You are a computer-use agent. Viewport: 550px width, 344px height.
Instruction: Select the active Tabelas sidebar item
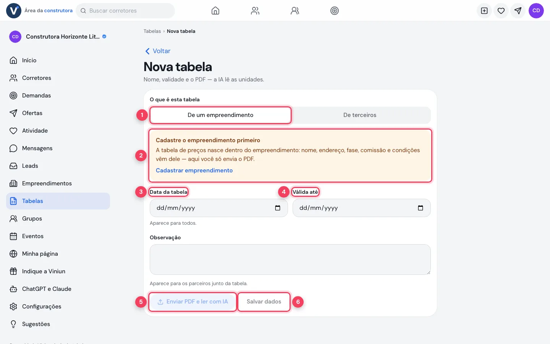click(x=58, y=201)
